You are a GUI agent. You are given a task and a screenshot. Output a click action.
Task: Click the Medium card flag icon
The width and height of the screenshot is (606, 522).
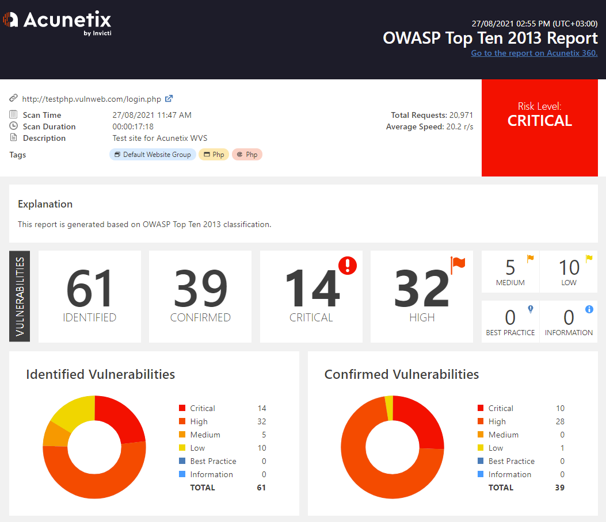530,259
